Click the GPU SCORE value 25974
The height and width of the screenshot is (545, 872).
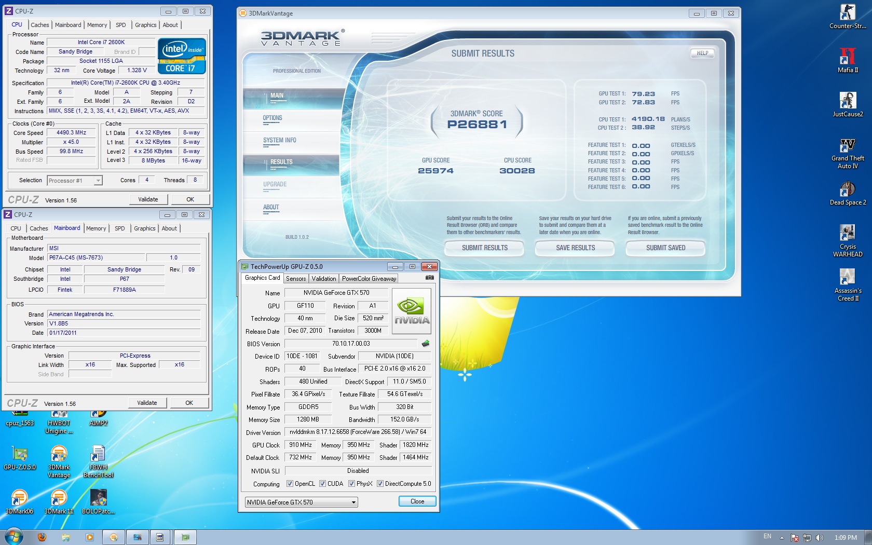tap(435, 171)
